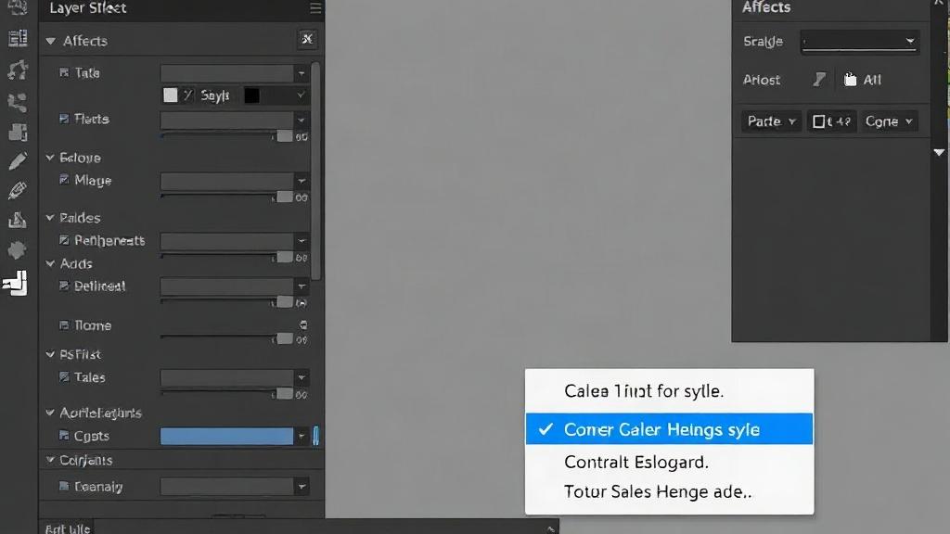Open the Cone dropdown
950x534 pixels.
coord(888,121)
